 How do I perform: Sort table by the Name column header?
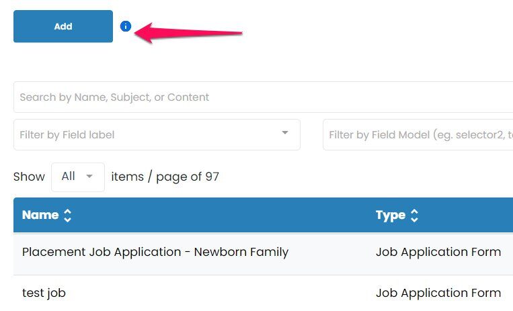(x=40, y=215)
